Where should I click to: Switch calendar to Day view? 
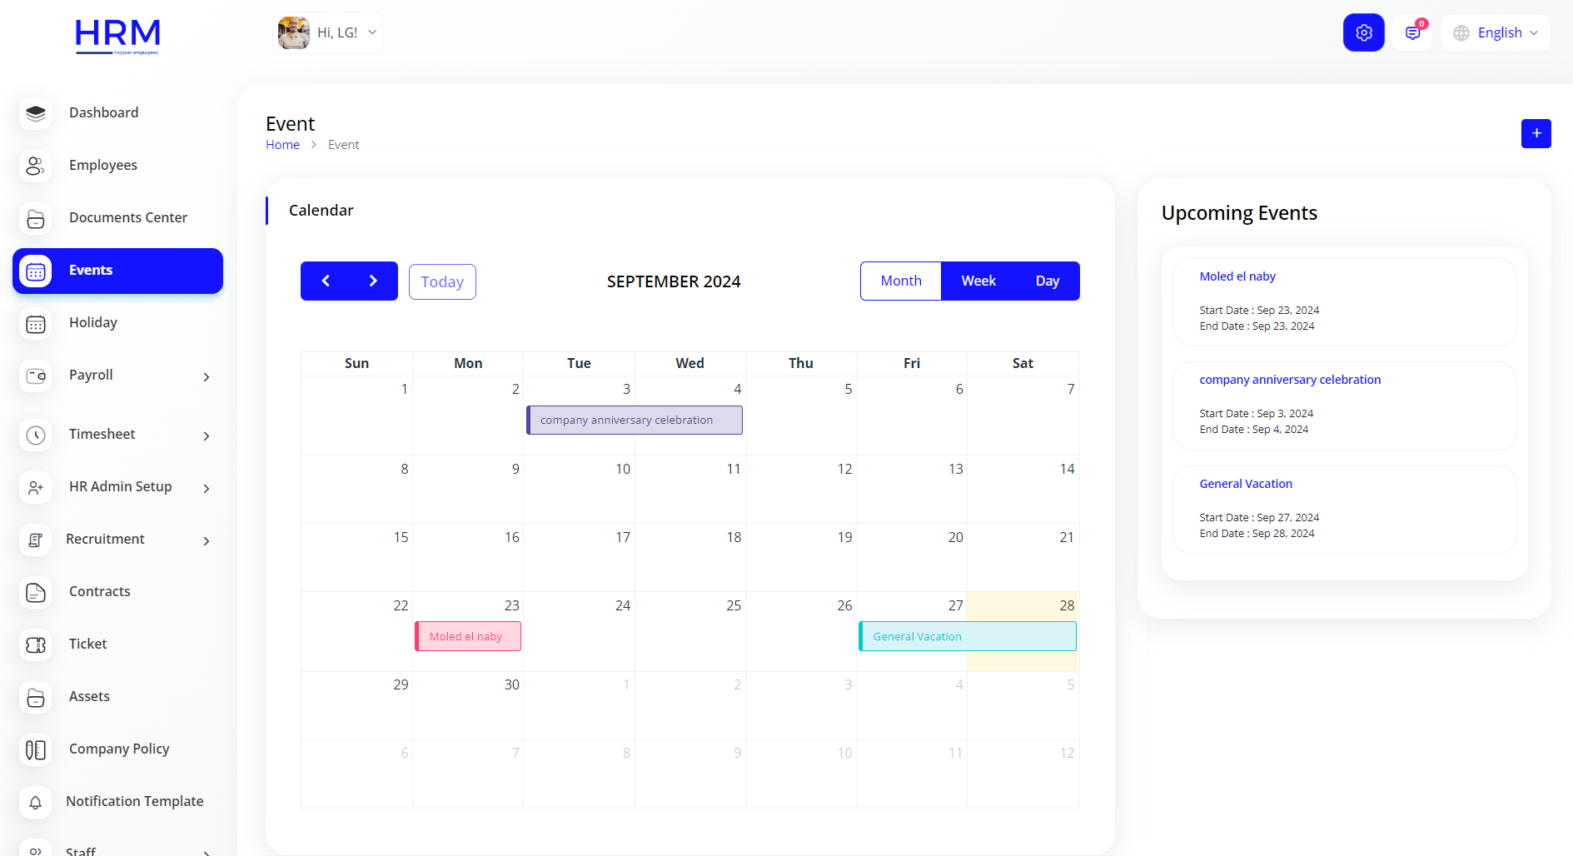tap(1047, 281)
